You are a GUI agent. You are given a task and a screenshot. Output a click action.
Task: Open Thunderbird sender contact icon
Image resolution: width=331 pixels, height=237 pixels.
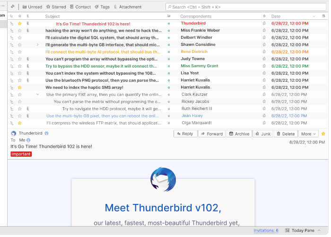point(46,133)
